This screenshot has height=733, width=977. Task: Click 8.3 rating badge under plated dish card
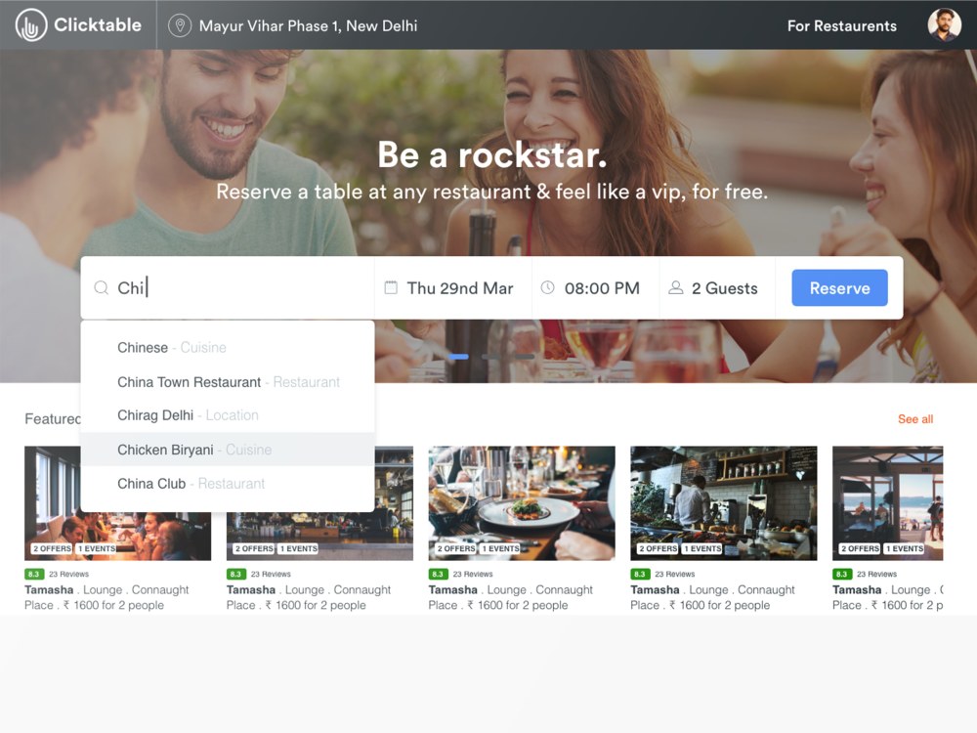point(438,574)
